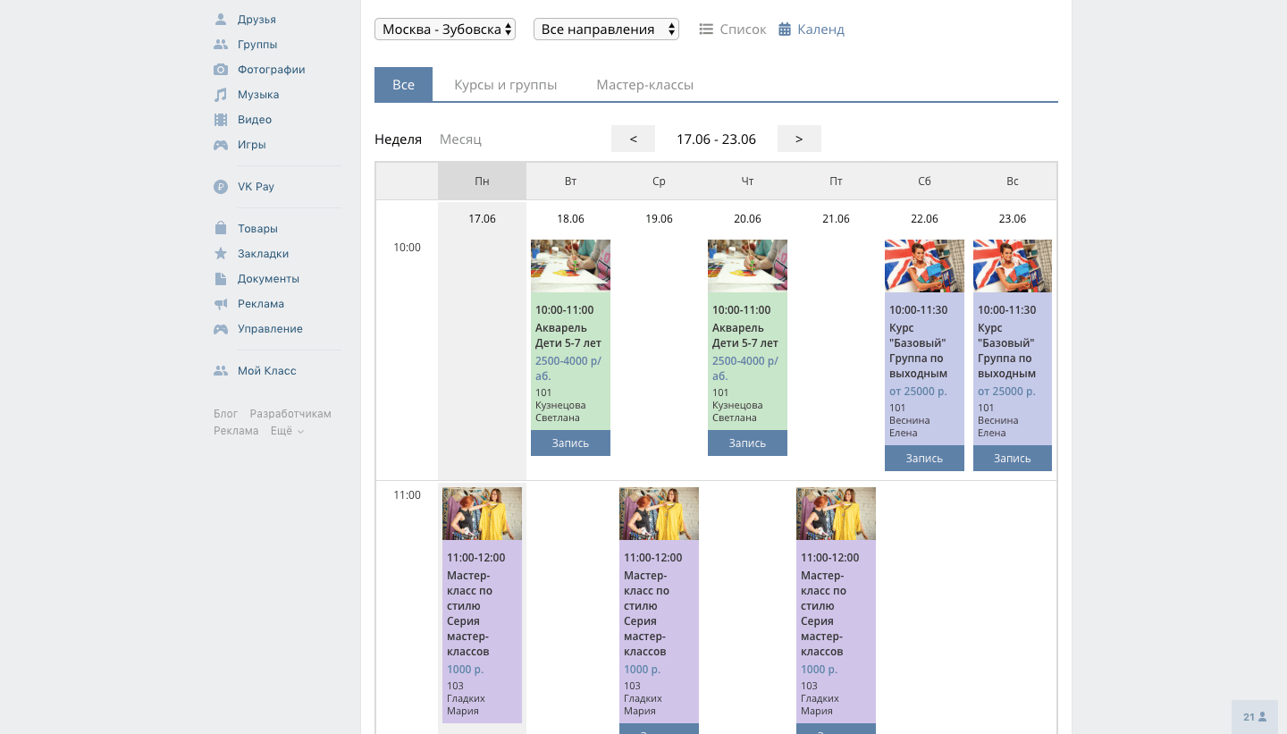Open the Video film icon
Image resolution: width=1287 pixels, height=734 pixels.
click(221, 119)
